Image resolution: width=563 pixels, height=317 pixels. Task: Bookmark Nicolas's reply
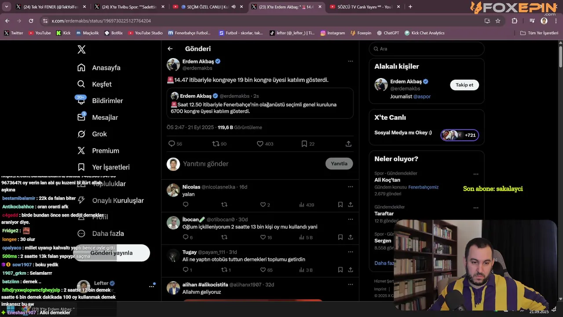coord(340,205)
